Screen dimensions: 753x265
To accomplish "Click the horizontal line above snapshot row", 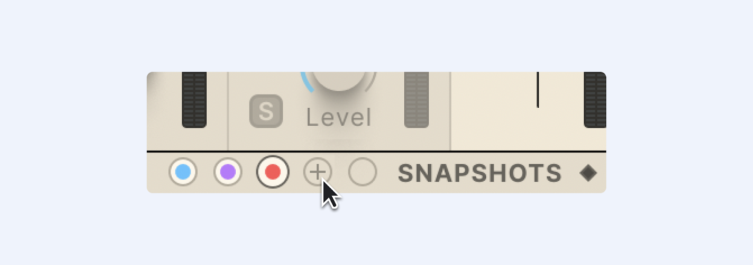I will 376,152.
